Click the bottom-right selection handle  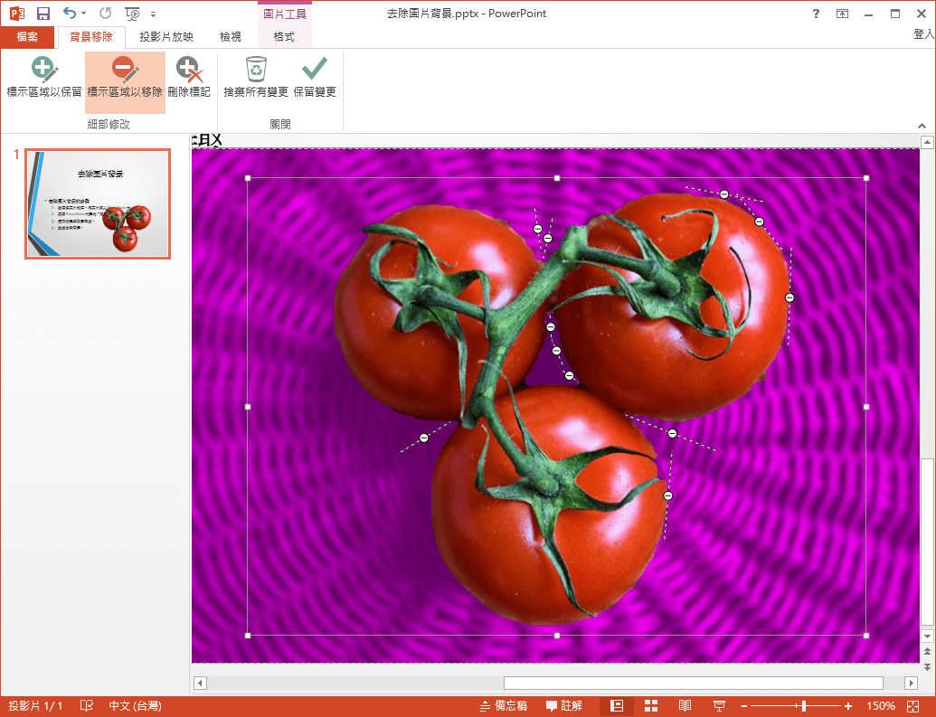[866, 636]
